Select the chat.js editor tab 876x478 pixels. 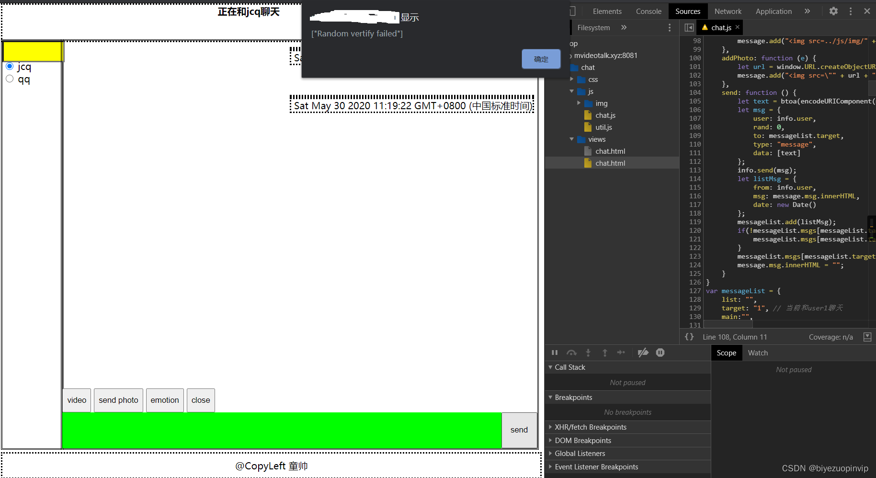point(721,28)
